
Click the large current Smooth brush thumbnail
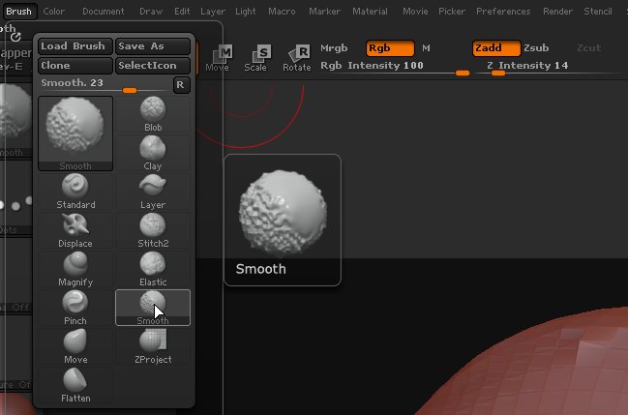[75, 133]
